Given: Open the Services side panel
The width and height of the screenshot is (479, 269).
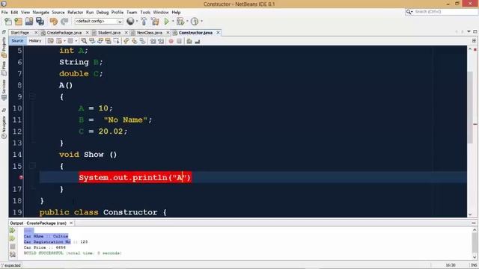Looking at the screenshot, I should pyautogui.click(x=4, y=90).
